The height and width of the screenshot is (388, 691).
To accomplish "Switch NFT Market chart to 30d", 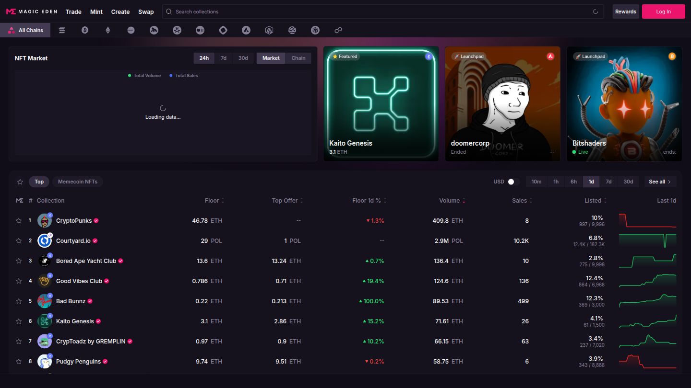I will pyautogui.click(x=243, y=58).
